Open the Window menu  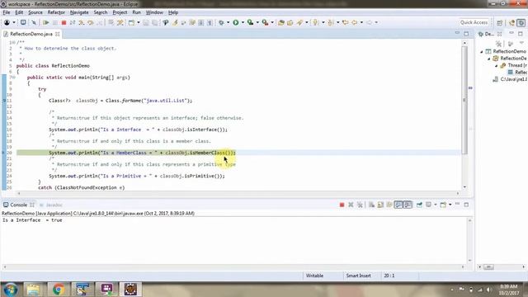154,12
